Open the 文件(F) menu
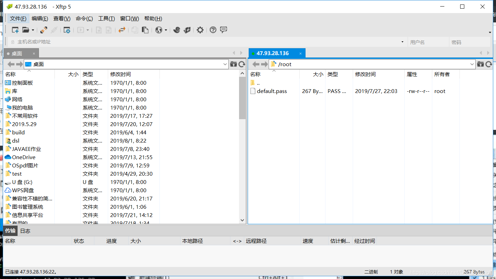Image resolution: width=496 pixels, height=279 pixels. [18, 19]
